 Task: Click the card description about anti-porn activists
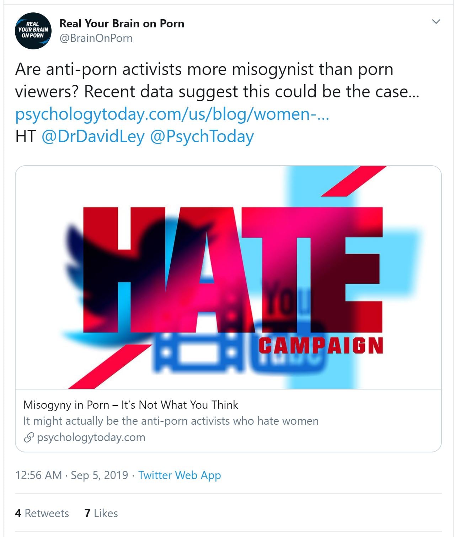point(171,421)
